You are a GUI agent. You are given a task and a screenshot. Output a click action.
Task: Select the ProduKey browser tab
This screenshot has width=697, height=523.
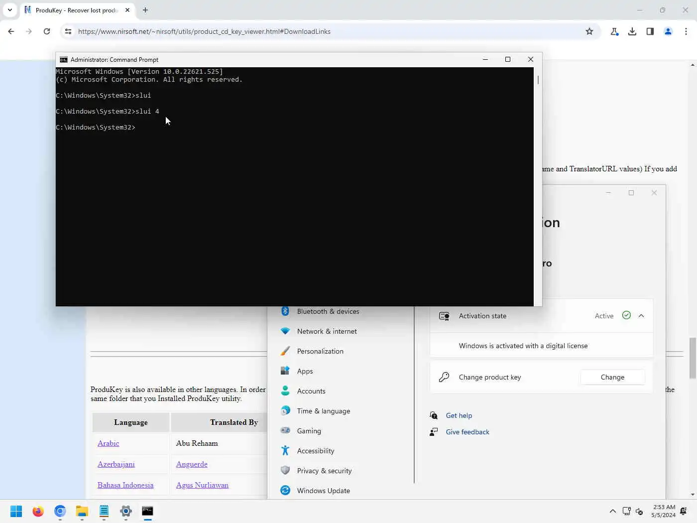click(x=77, y=10)
